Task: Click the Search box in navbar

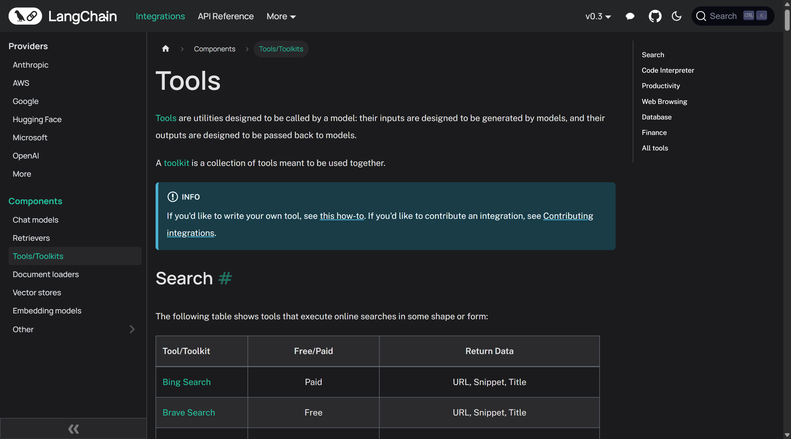Action: (733, 16)
